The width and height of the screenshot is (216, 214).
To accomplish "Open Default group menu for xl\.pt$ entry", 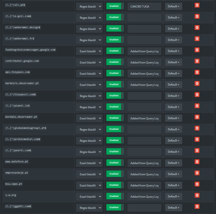I will tap(173, 6).
